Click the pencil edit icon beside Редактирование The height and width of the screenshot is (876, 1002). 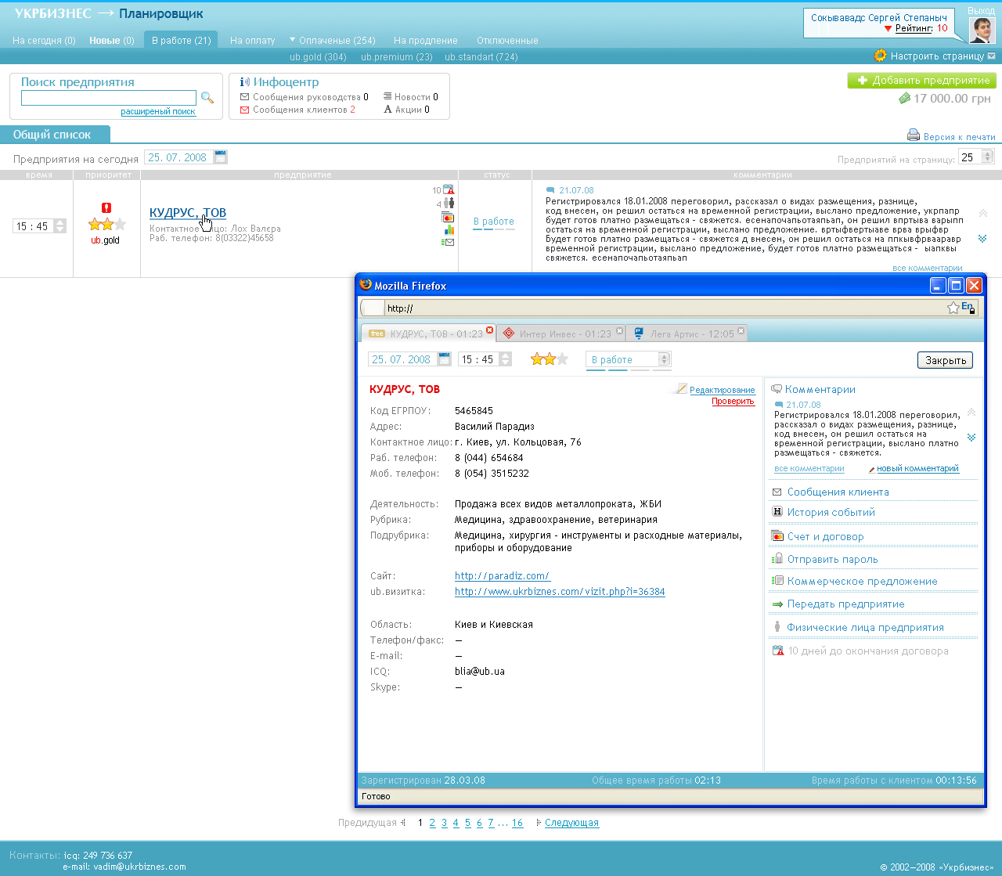[681, 388]
